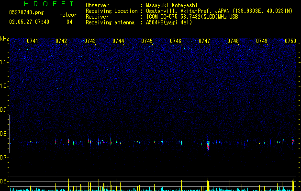The width and height of the screenshot is (301, 191).
Task: Select the Ogata-vill. Akita-Pref. JAPAN location text
Action: (x=219, y=11)
